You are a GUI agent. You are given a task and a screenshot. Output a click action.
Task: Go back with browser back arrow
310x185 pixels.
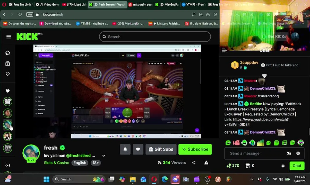coord(4,14)
